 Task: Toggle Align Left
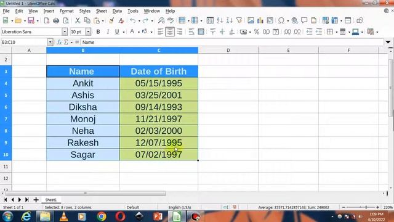[160, 31]
